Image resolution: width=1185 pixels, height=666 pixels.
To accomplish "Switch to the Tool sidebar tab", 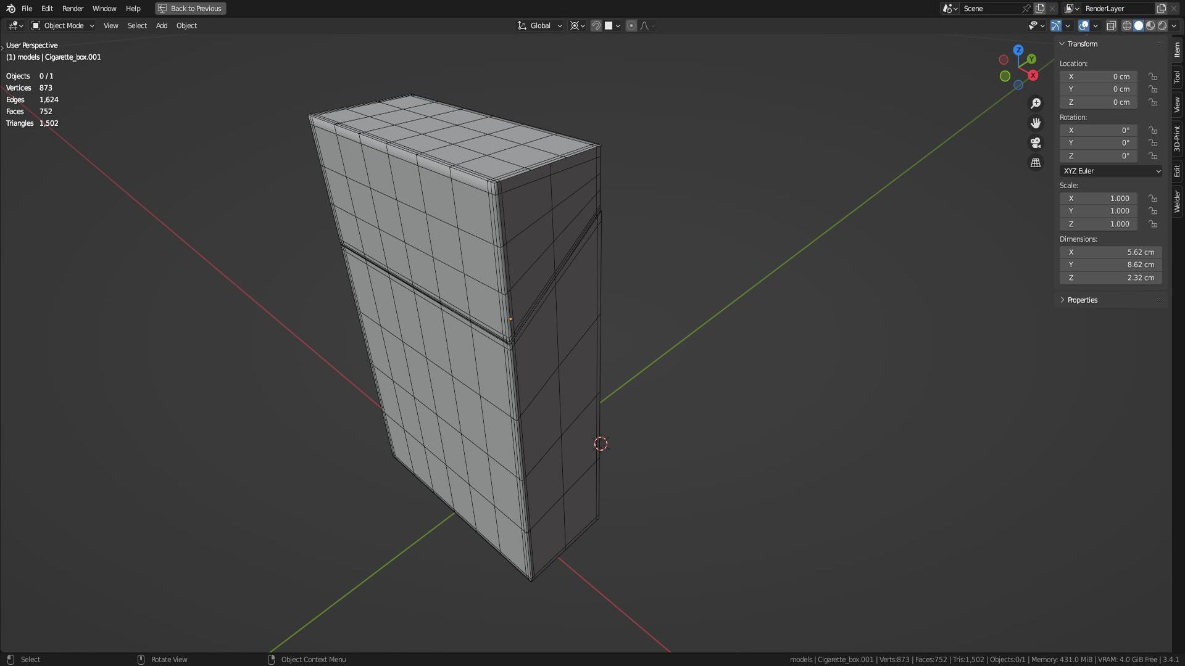I will tap(1177, 76).
